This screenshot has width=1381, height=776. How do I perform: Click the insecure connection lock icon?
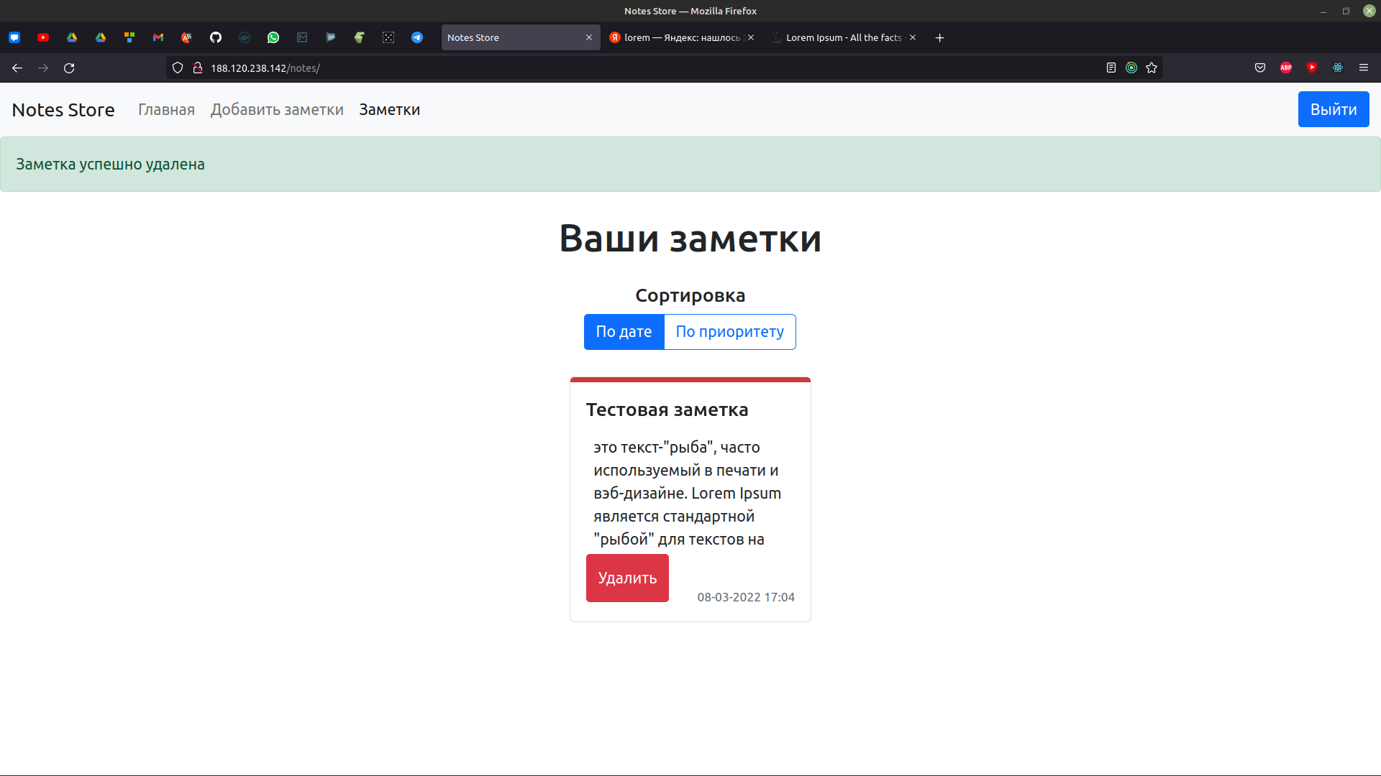point(198,68)
